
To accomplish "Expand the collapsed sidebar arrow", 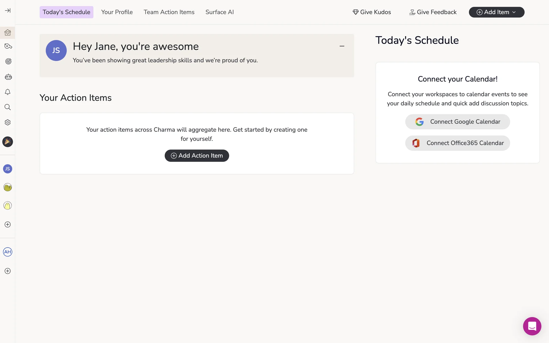I will click(x=8, y=11).
